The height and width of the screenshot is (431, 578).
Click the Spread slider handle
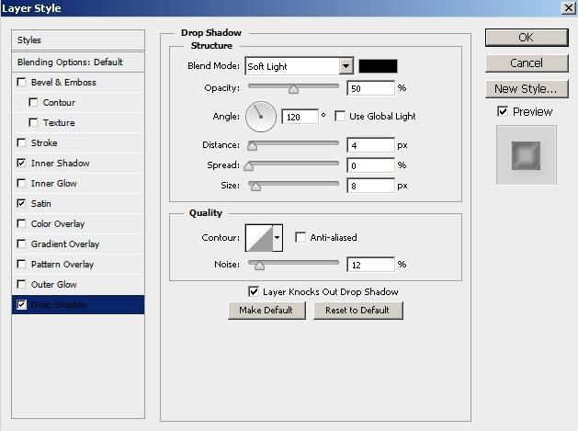pyautogui.click(x=249, y=166)
